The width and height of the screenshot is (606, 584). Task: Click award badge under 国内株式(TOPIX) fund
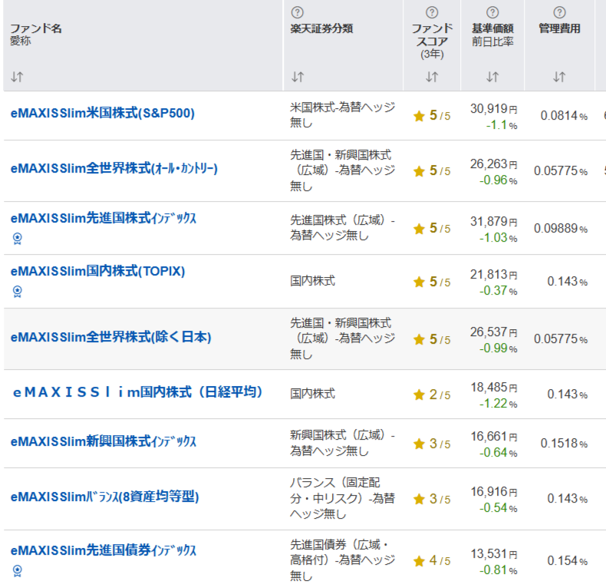[18, 291]
